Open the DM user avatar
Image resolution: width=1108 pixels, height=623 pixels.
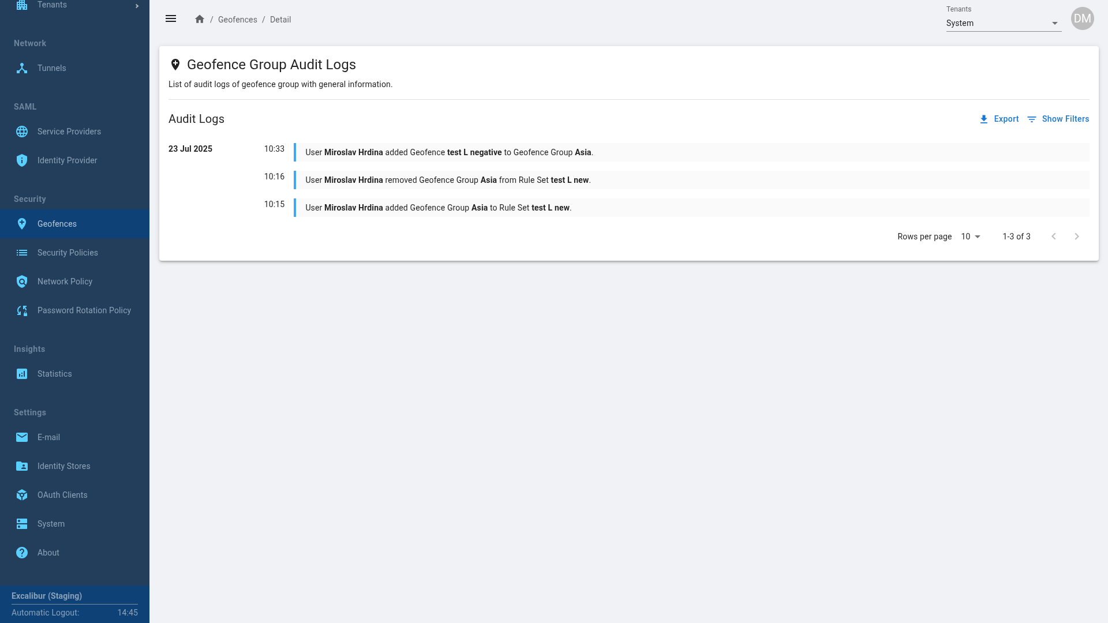1082,18
